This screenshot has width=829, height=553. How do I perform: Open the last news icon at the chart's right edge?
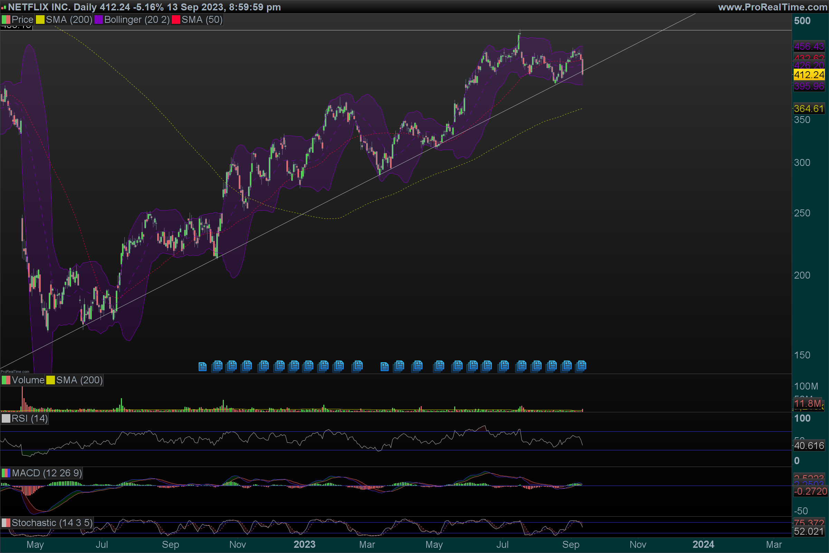click(581, 366)
